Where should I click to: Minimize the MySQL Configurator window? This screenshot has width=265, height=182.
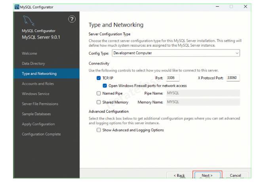point(217,7)
